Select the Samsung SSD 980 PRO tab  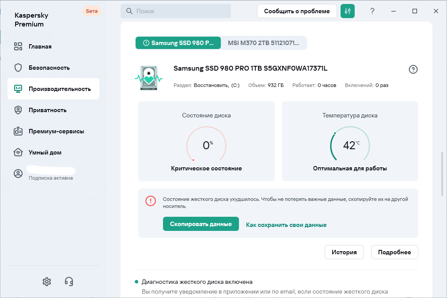178,43
